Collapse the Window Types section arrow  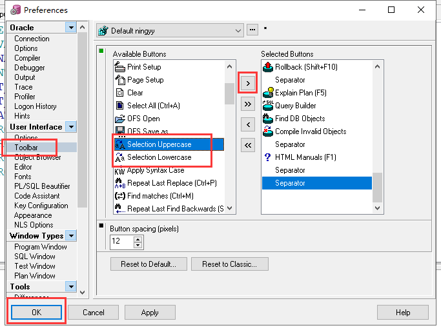(x=71, y=236)
